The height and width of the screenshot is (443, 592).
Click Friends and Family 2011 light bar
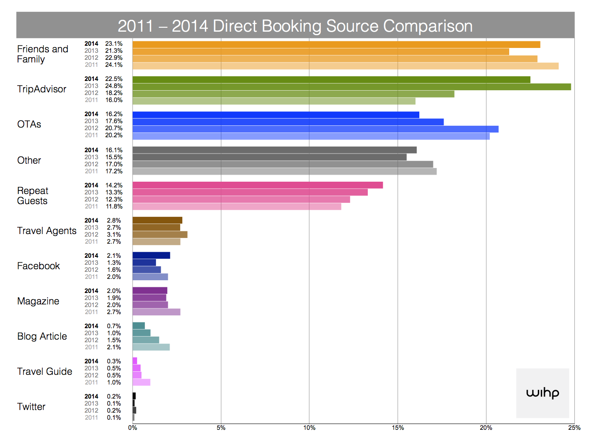click(346, 66)
